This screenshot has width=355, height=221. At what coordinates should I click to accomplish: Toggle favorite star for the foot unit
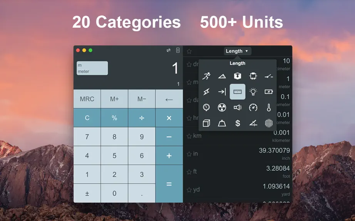(x=189, y=172)
